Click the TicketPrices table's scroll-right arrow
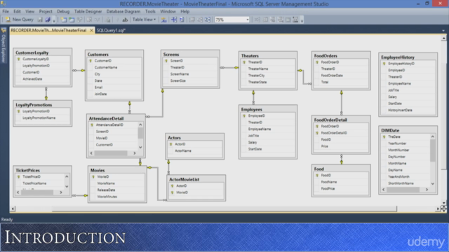This screenshot has width=449, height=252. (61, 192)
